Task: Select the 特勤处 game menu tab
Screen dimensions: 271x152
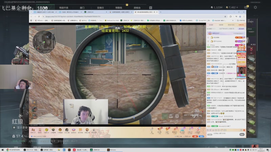Action: pyautogui.click(x=119, y=7)
